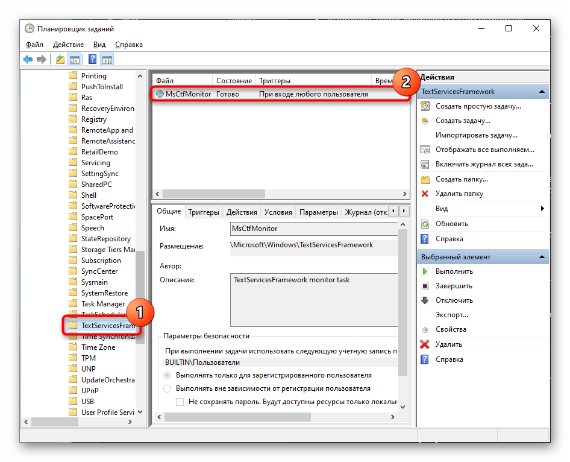This screenshot has height=462, width=570.
Task: Click the Обновить refresh icon
Action: pyautogui.click(x=425, y=224)
